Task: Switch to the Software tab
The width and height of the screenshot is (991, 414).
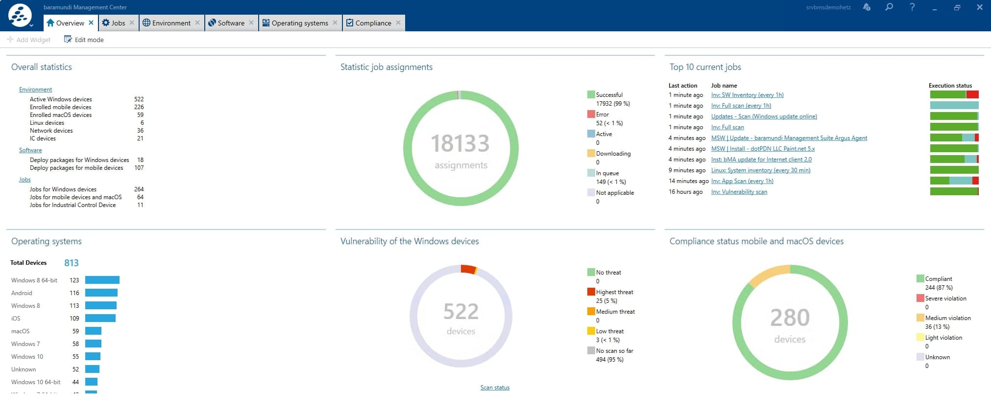Action: click(231, 23)
